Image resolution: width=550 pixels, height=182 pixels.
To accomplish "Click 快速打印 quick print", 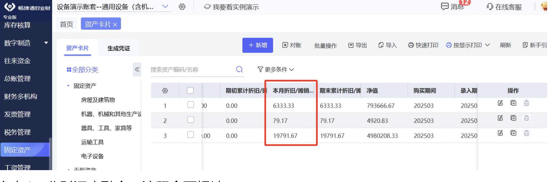I will click(x=423, y=45).
